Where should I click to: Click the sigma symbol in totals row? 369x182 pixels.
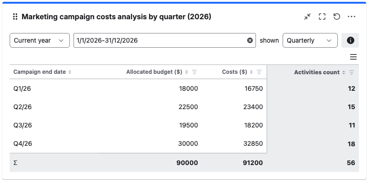pyautogui.click(x=15, y=163)
